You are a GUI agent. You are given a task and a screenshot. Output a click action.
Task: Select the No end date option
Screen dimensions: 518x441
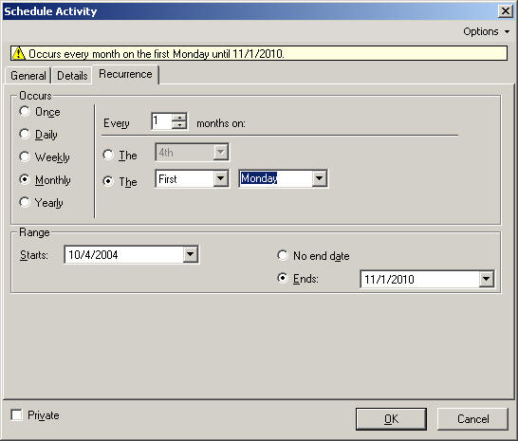(283, 255)
